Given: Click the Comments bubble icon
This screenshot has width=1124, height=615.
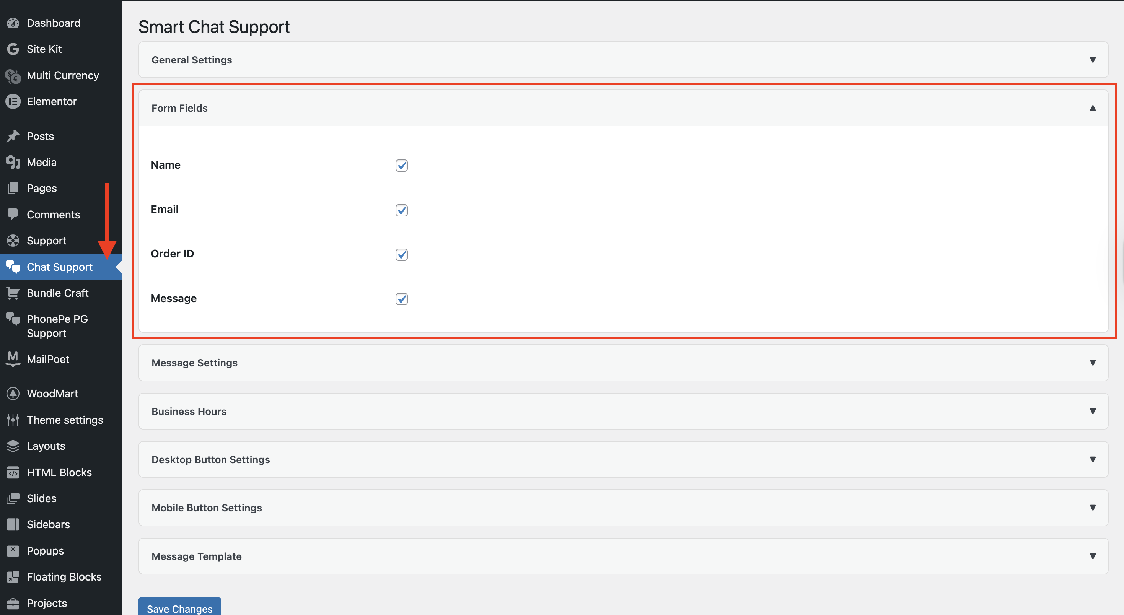Looking at the screenshot, I should [13, 214].
